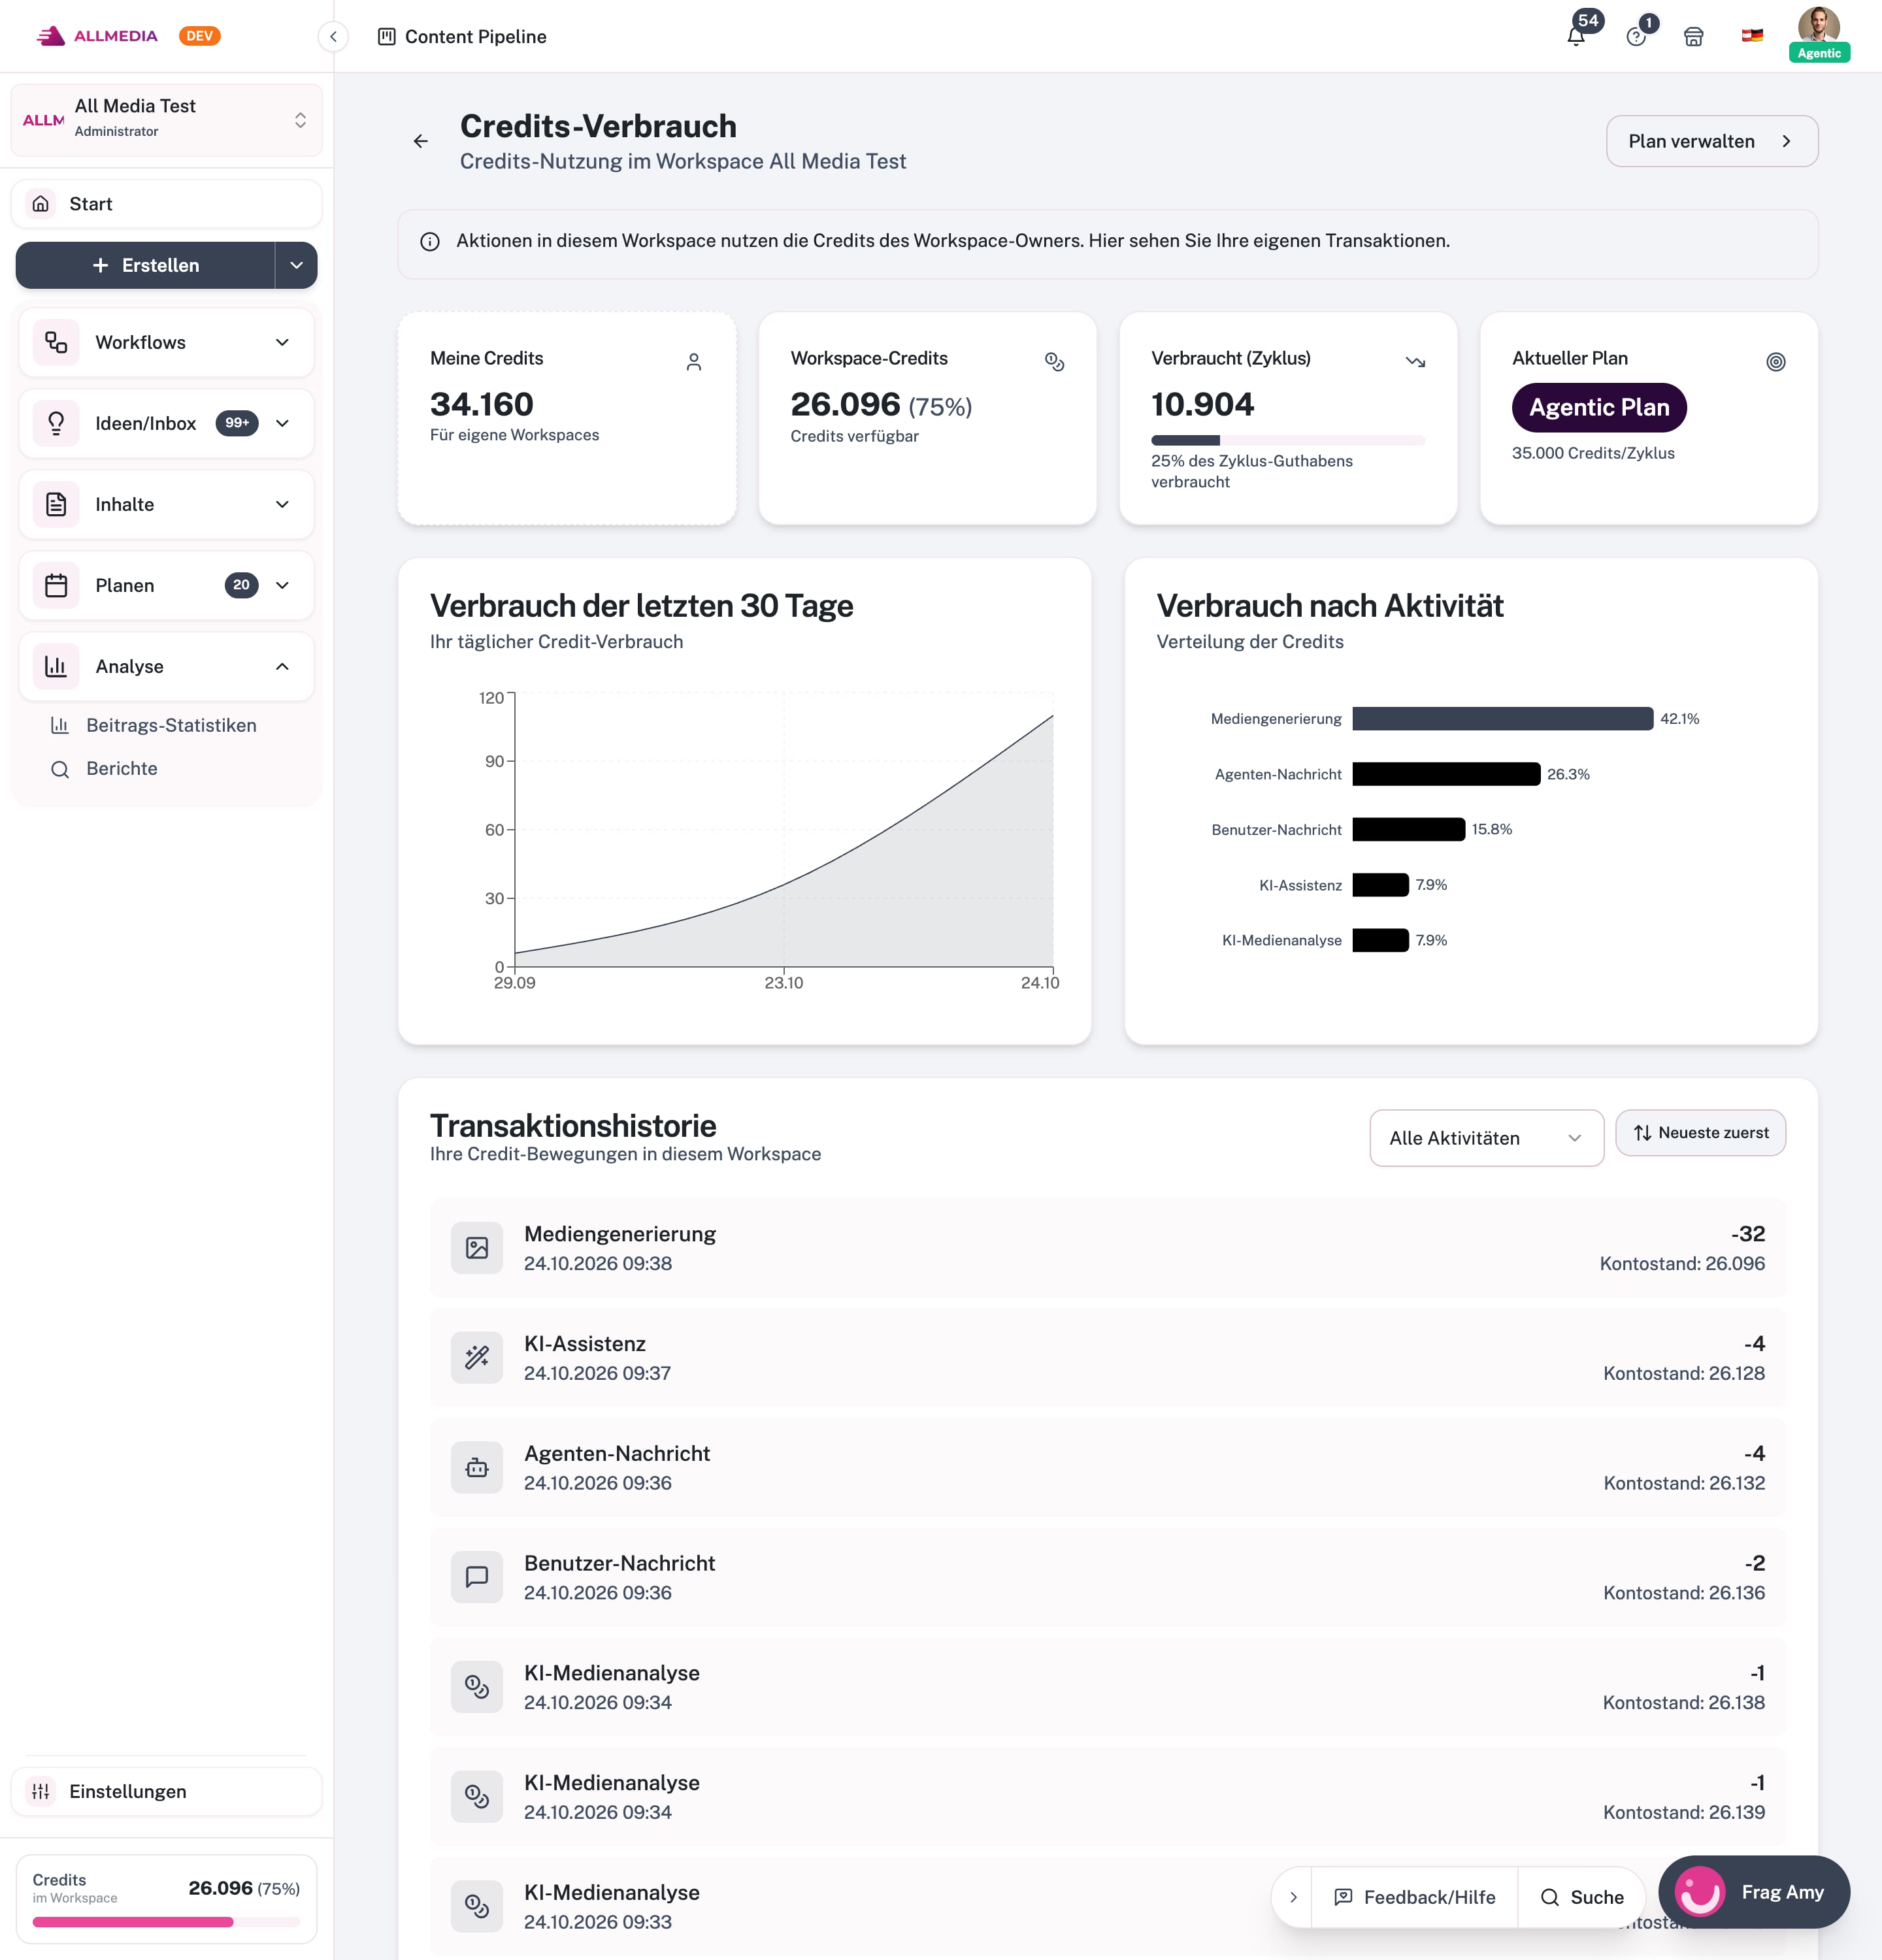
Task: Expand the Planen section
Action: (x=166, y=586)
